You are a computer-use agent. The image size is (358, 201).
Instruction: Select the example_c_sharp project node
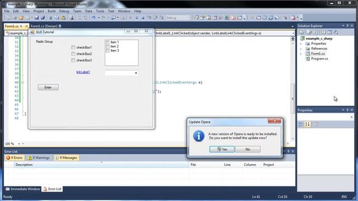click(319, 39)
